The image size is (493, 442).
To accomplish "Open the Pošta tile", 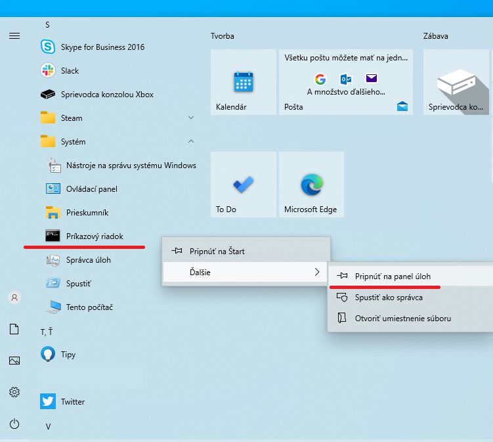I will (346, 82).
